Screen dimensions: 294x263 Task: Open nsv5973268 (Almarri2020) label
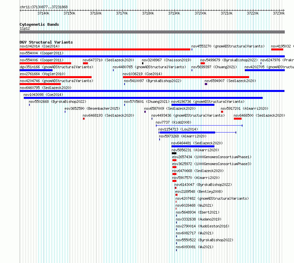[183, 136]
